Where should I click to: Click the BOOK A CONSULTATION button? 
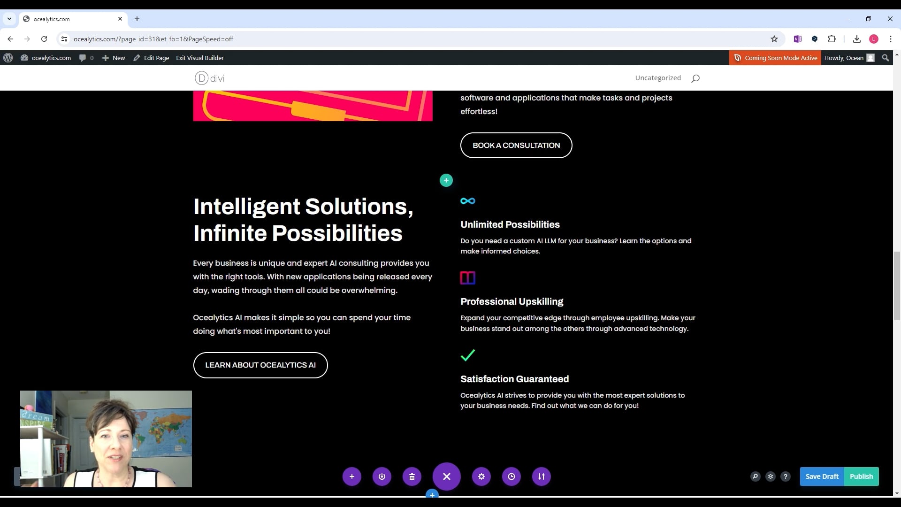516,146
